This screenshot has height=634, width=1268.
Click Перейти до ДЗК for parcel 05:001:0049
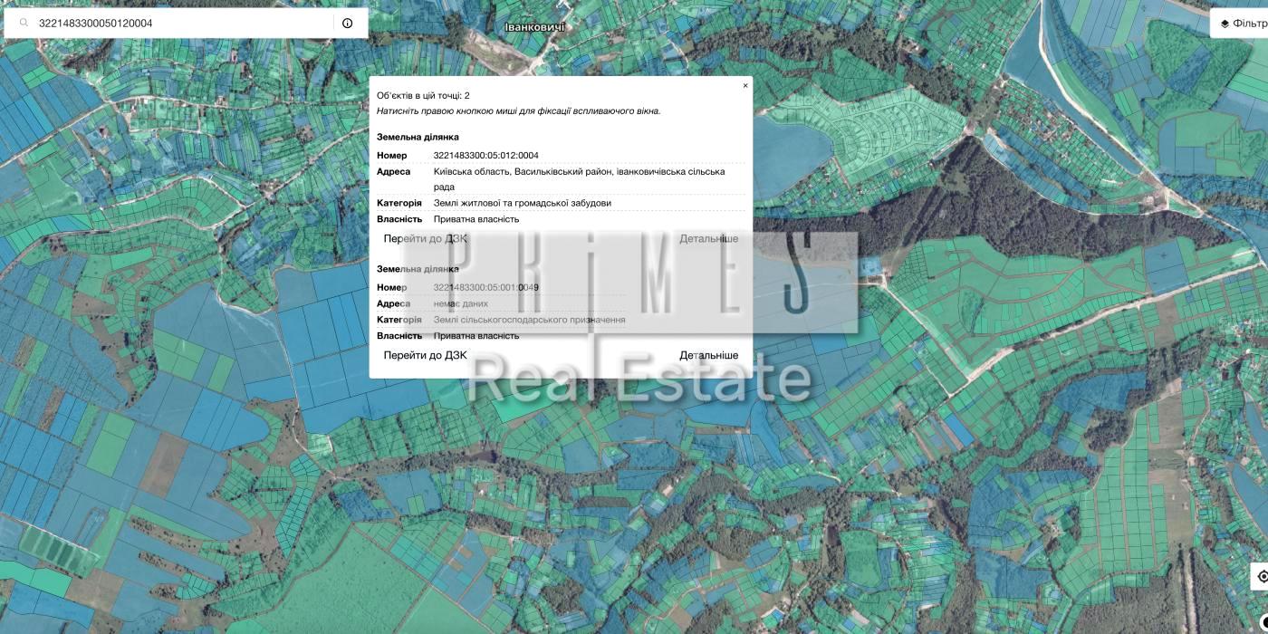tap(426, 355)
